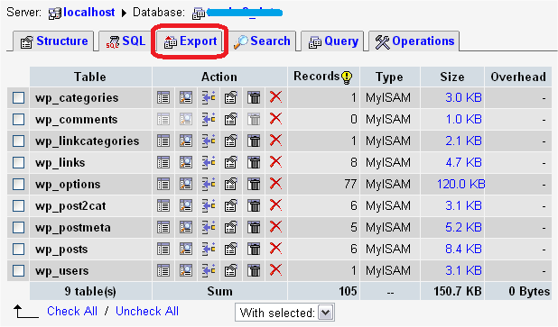Click the Records column header
The width and height of the screenshot is (558, 327).
coord(316,77)
